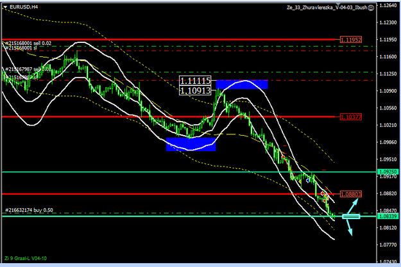Viewport: 401px width, 267px height.
Task: Select the red 1.11952 price level tag
Action: tap(351, 39)
